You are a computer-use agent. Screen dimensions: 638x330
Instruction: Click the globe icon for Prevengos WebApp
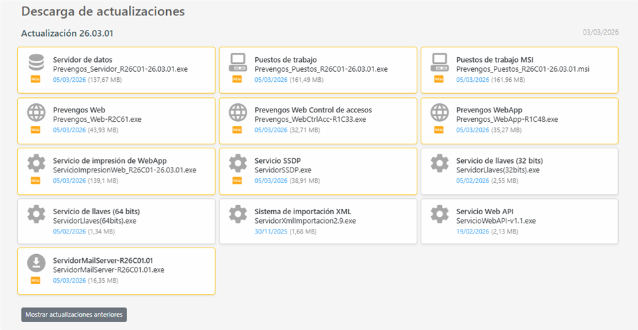(x=439, y=112)
